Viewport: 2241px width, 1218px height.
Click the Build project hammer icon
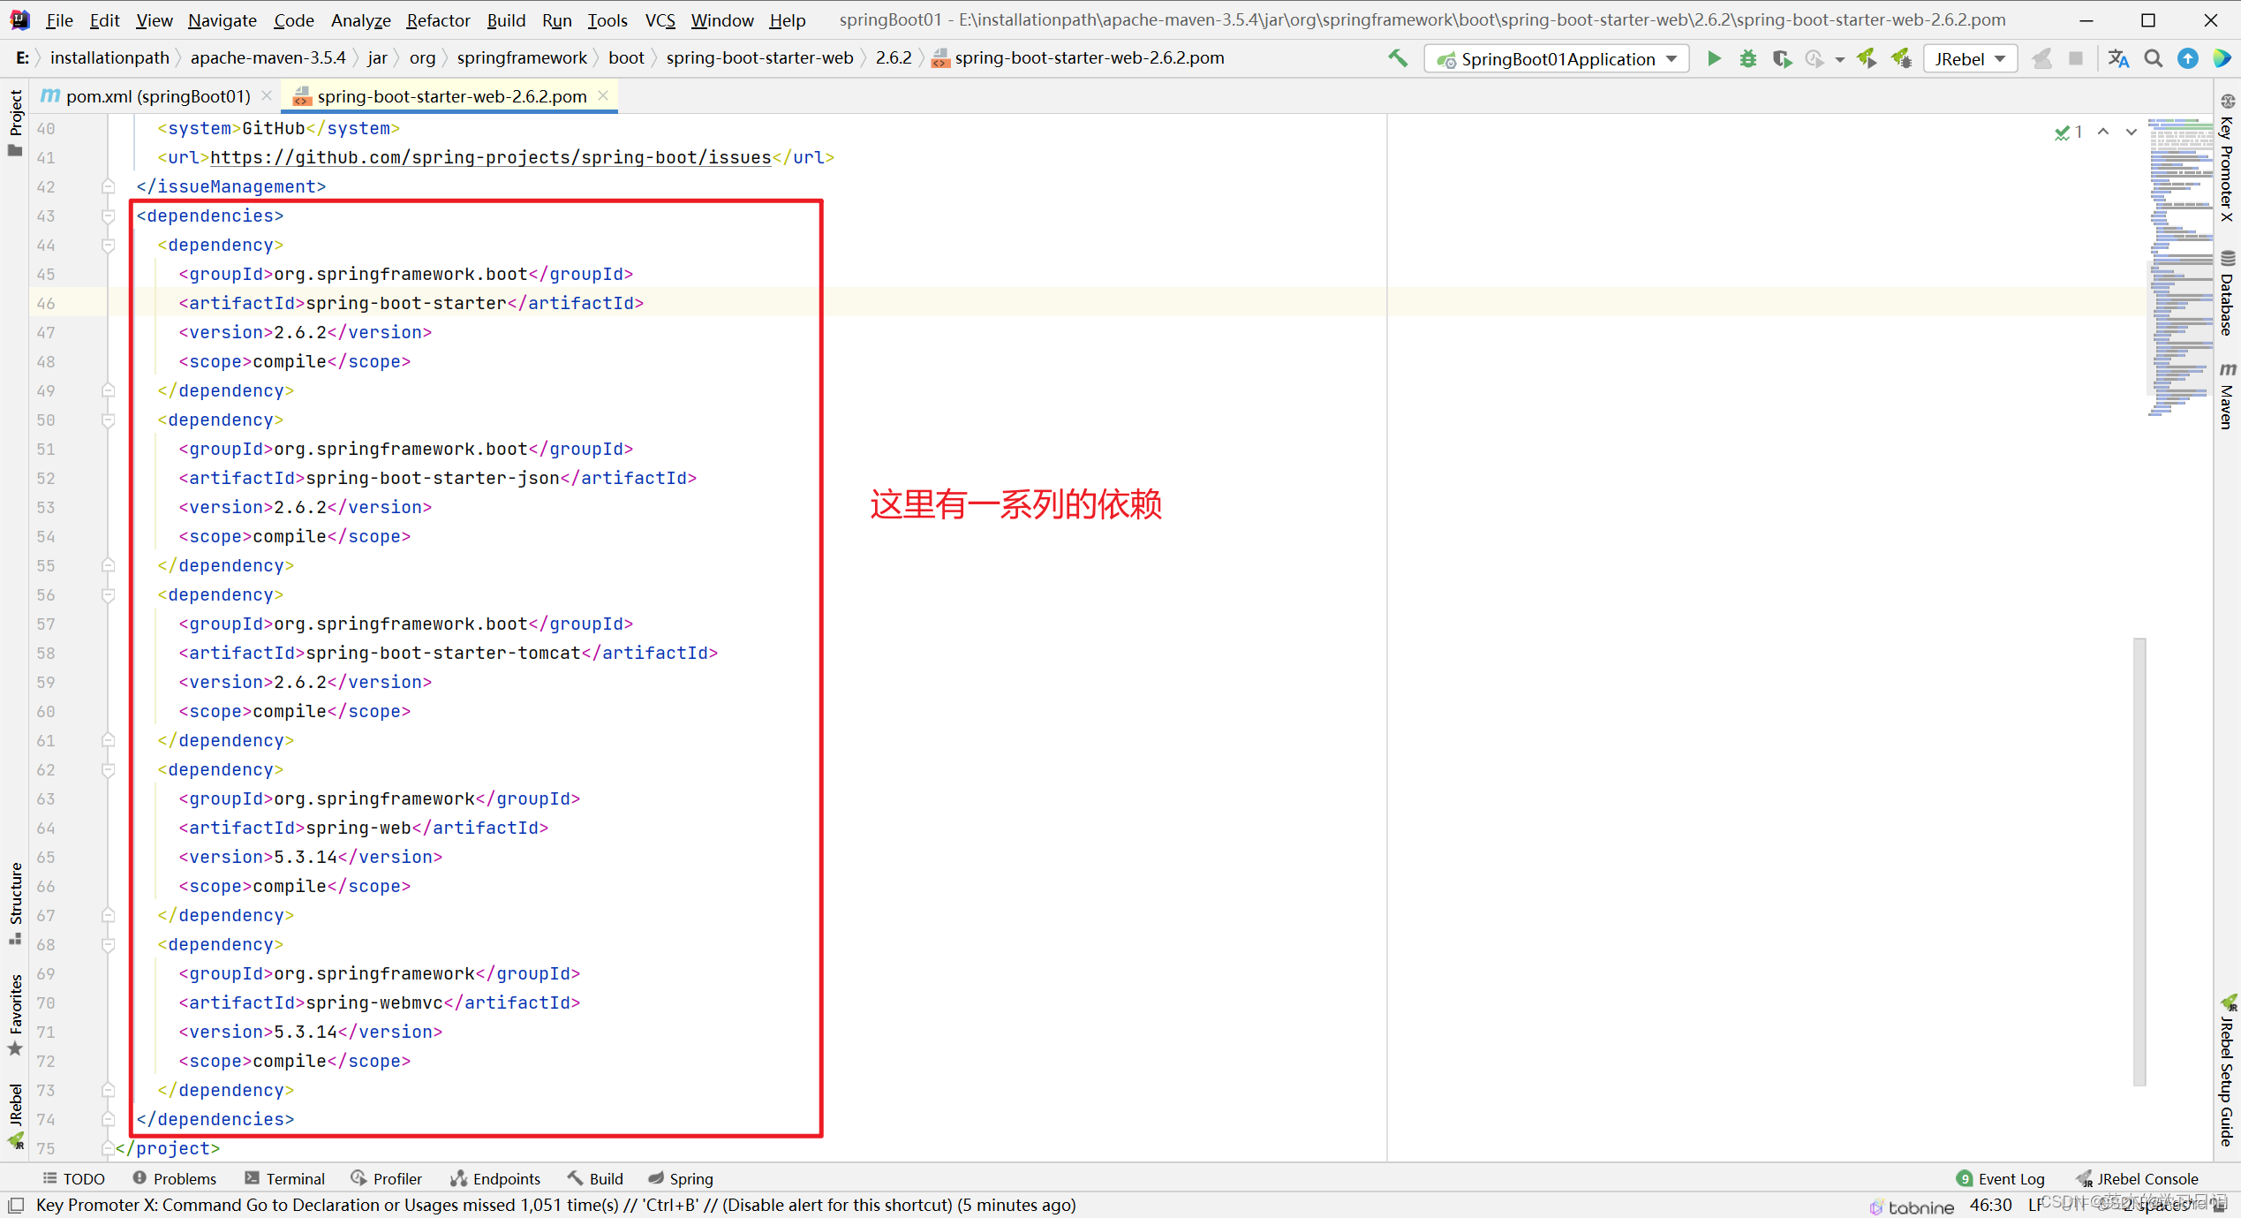point(1397,59)
